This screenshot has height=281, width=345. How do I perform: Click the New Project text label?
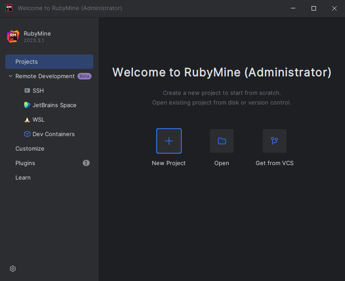(x=169, y=163)
